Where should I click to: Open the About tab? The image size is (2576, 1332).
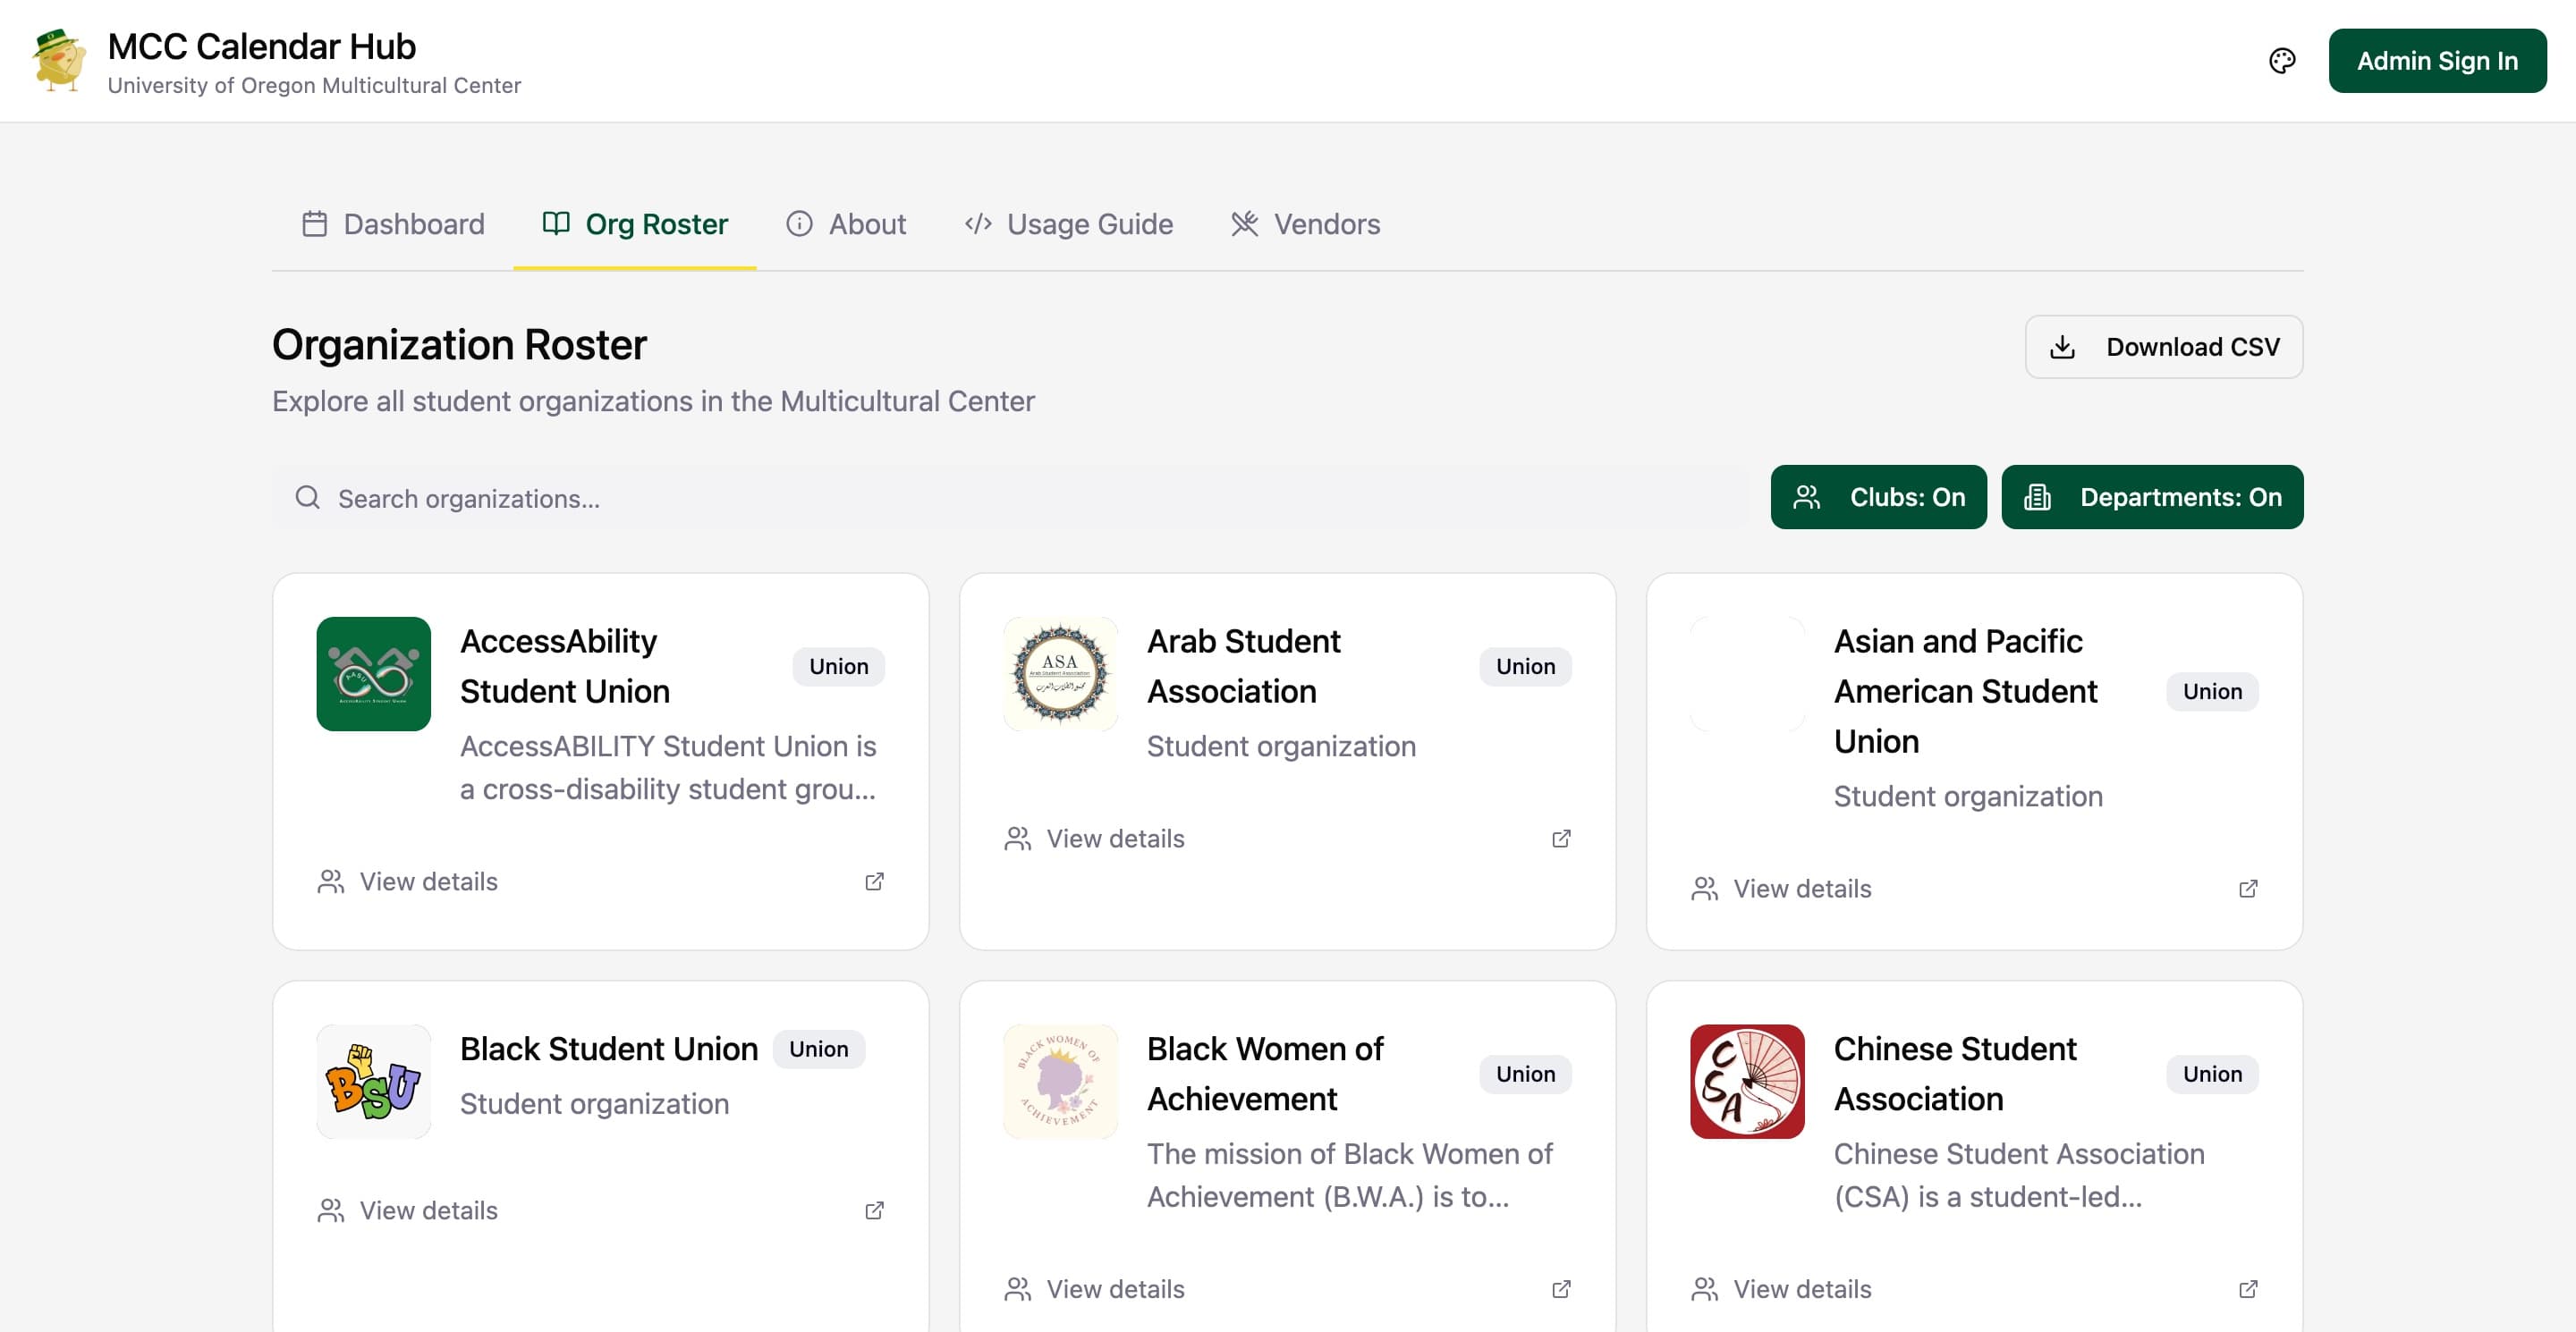coord(846,223)
